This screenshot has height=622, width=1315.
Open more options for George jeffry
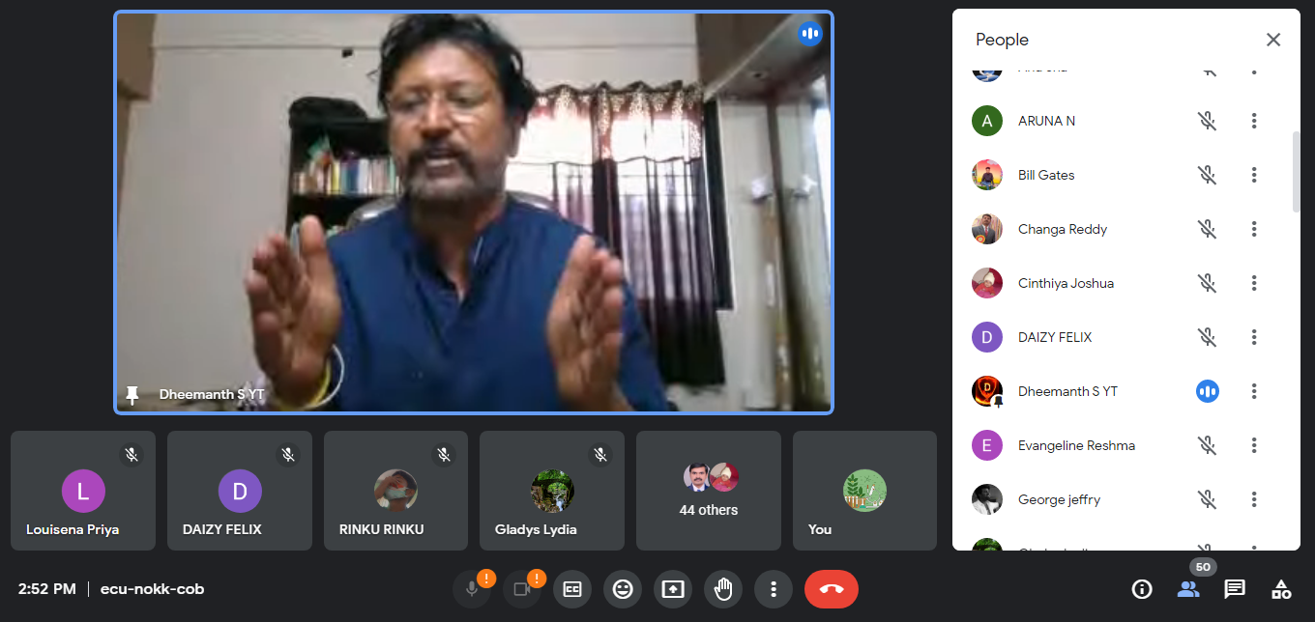click(x=1254, y=499)
